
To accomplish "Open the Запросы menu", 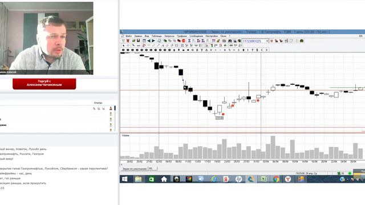I will click(x=169, y=36).
